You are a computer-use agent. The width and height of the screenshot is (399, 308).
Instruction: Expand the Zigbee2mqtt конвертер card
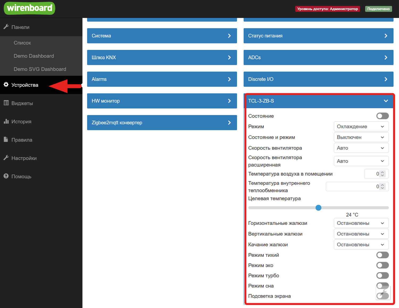[162, 123]
